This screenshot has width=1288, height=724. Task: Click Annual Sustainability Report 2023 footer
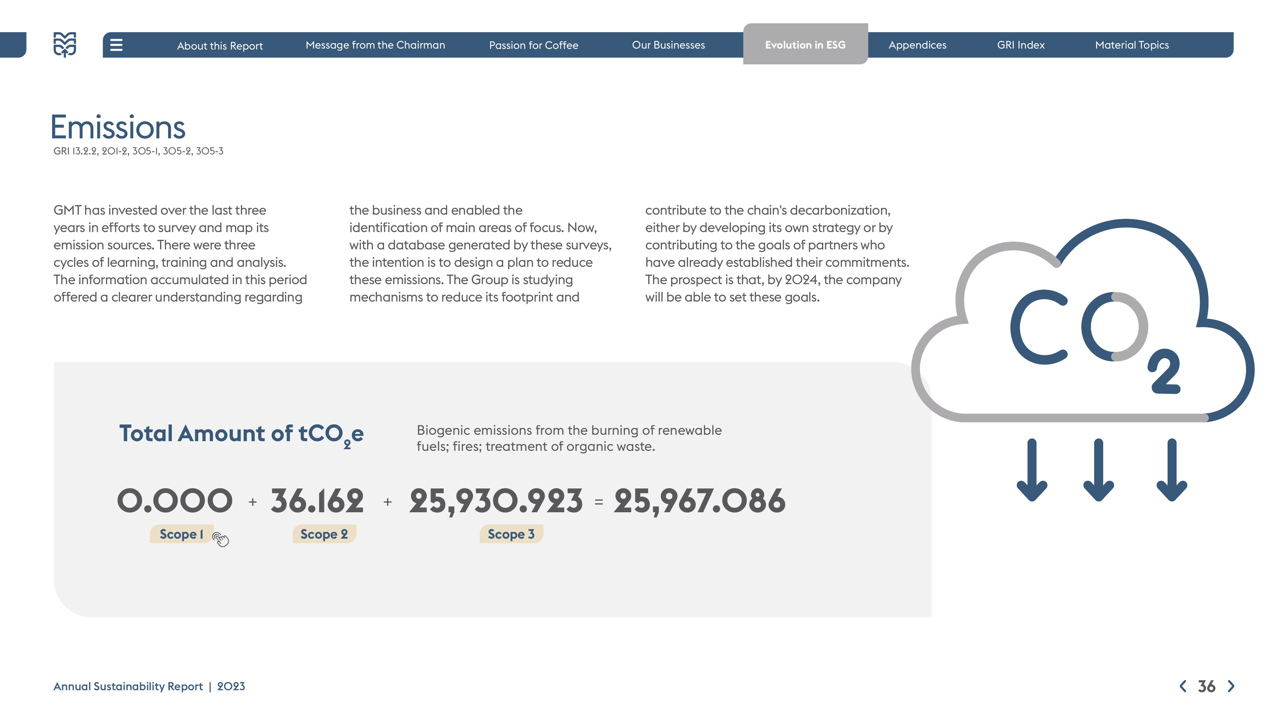149,686
